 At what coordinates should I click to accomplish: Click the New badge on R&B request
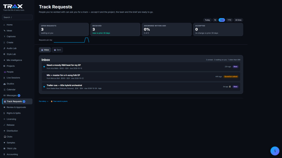pos(235,67)
